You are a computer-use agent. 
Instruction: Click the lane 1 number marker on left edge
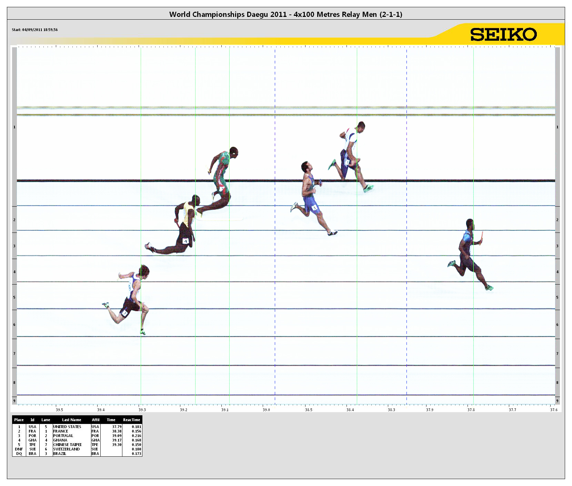coord(14,127)
